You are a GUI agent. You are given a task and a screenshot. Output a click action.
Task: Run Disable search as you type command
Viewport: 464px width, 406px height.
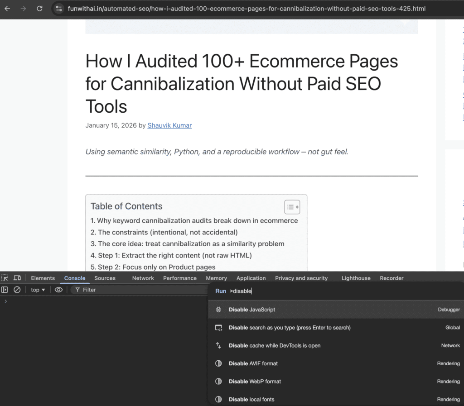click(x=336, y=328)
